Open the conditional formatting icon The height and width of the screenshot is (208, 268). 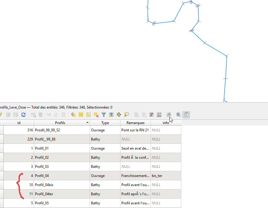169,115
